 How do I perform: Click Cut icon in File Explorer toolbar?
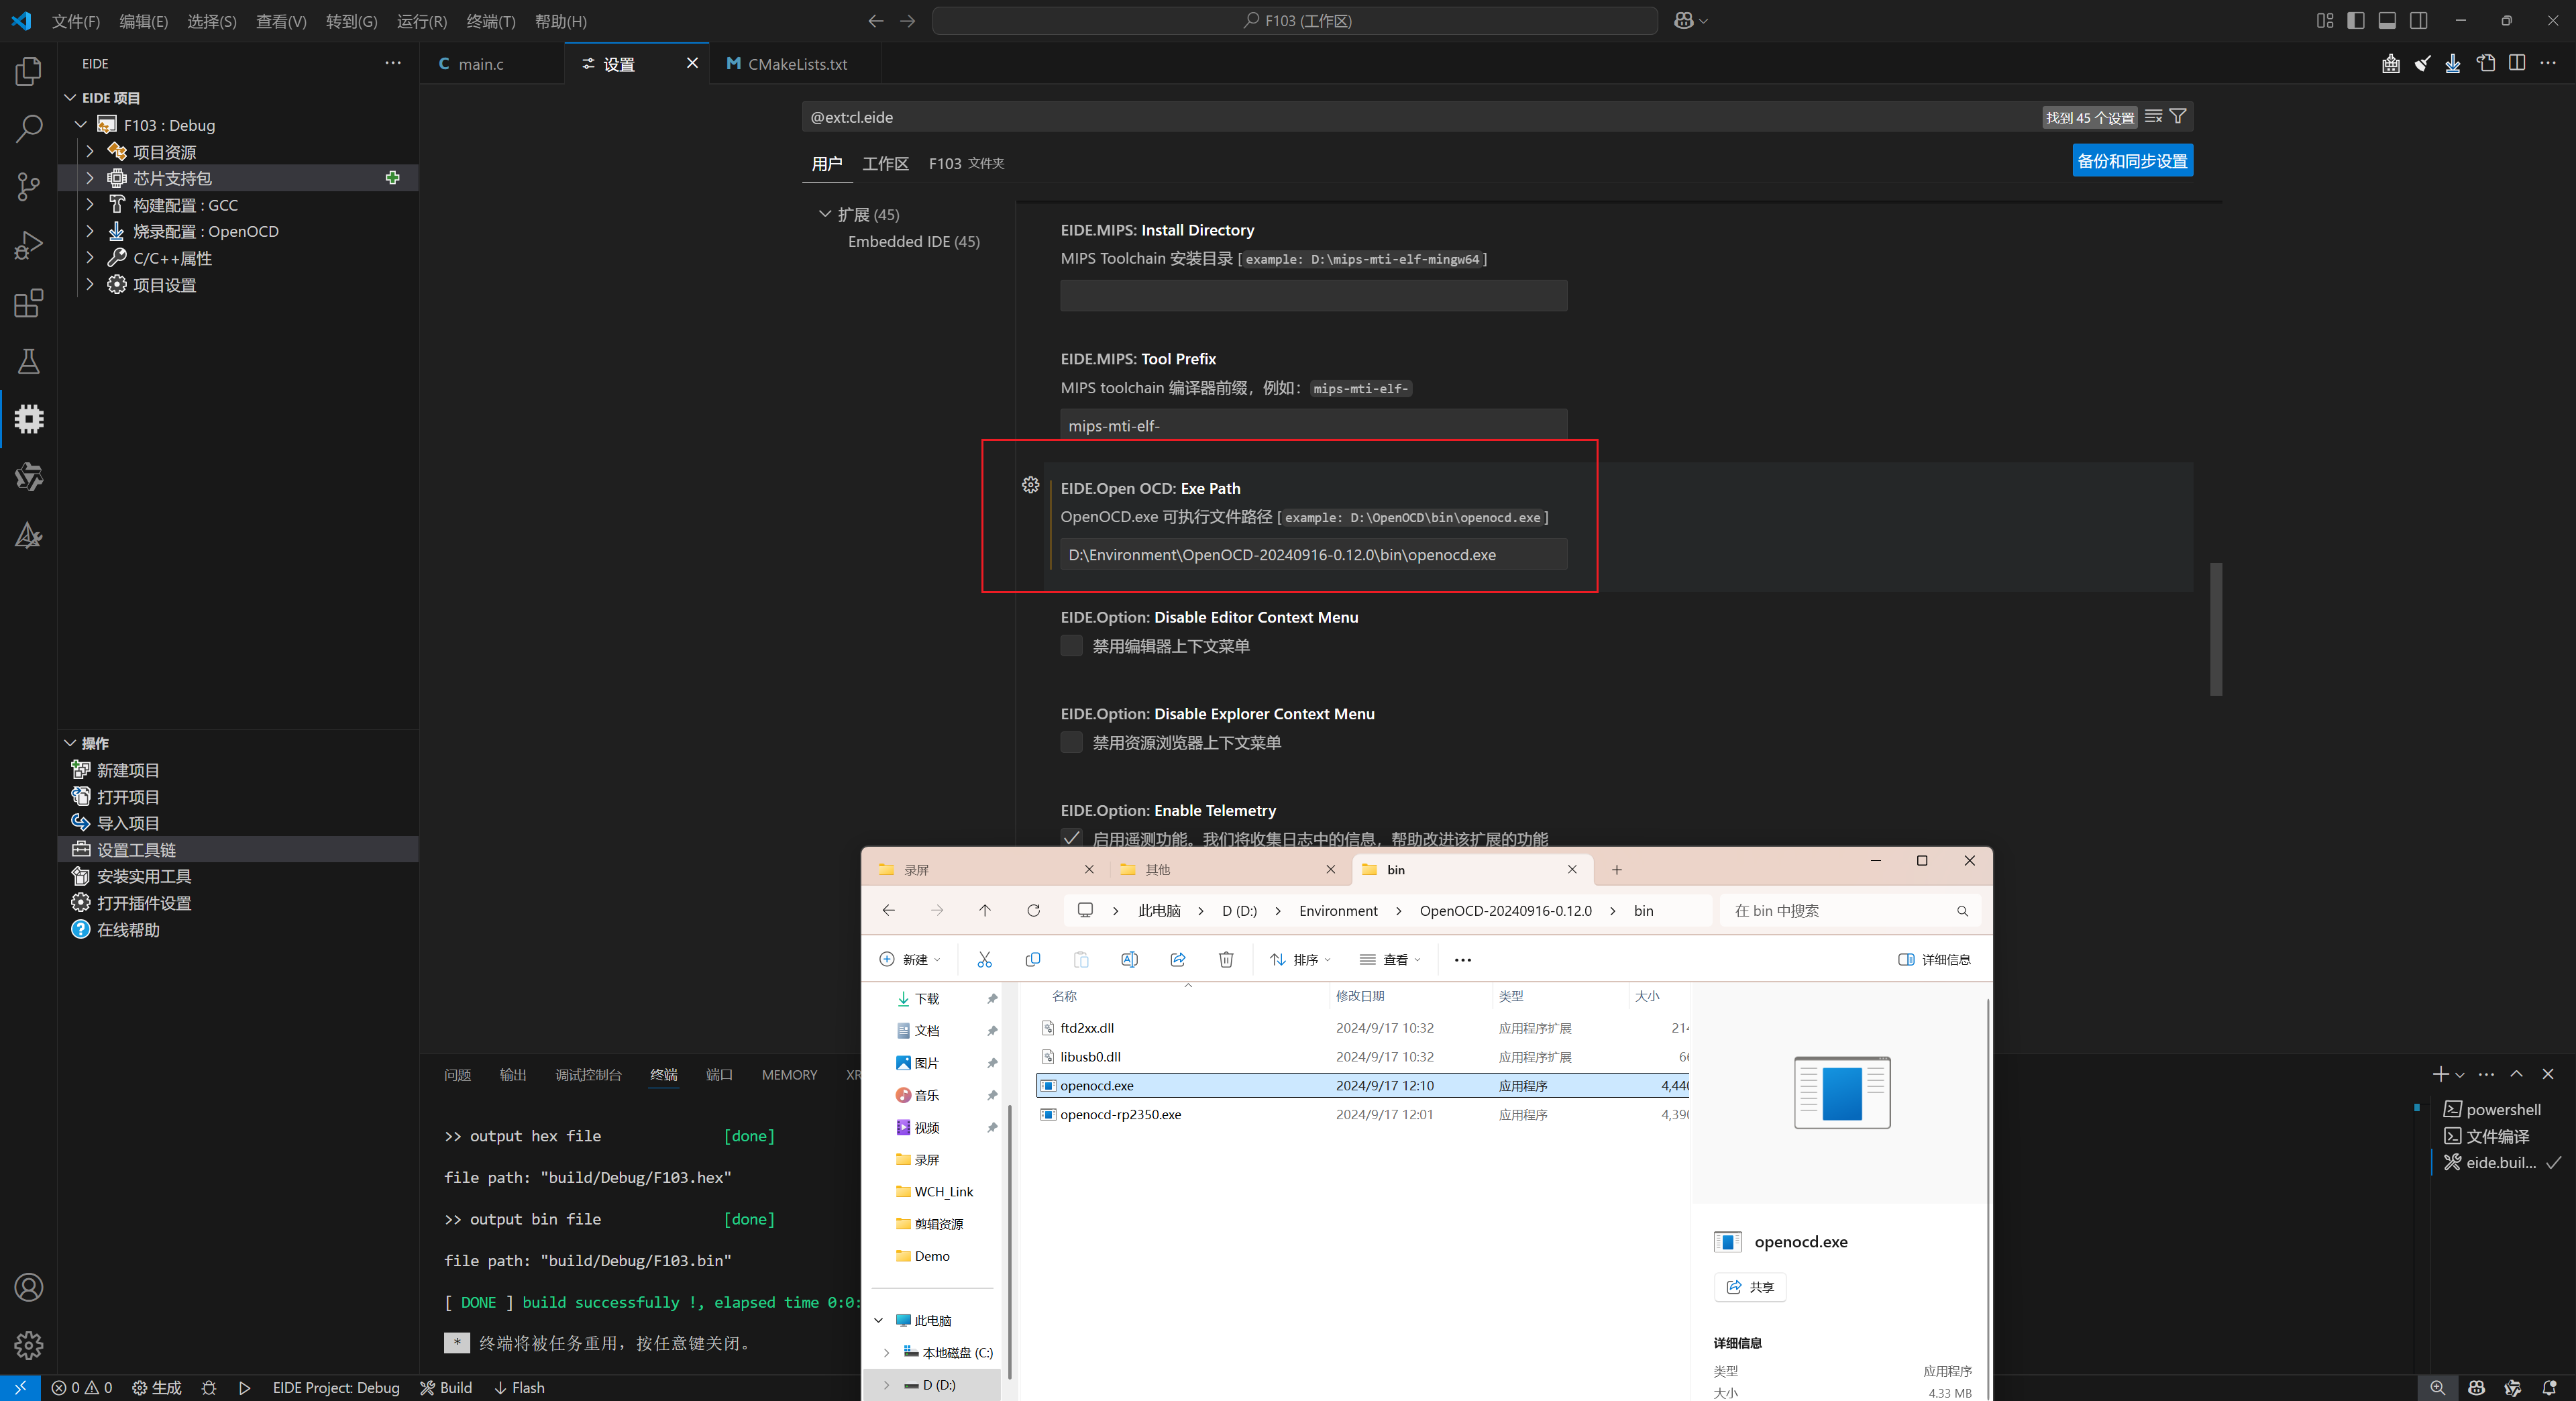pos(985,960)
